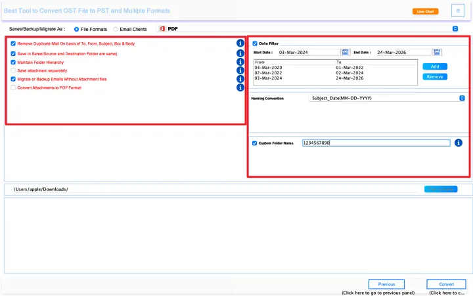Click info icon next to Save in Same

[x=240, y=53]
